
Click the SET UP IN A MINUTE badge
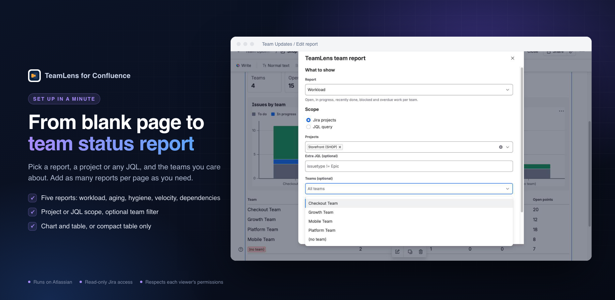(64, 99)
